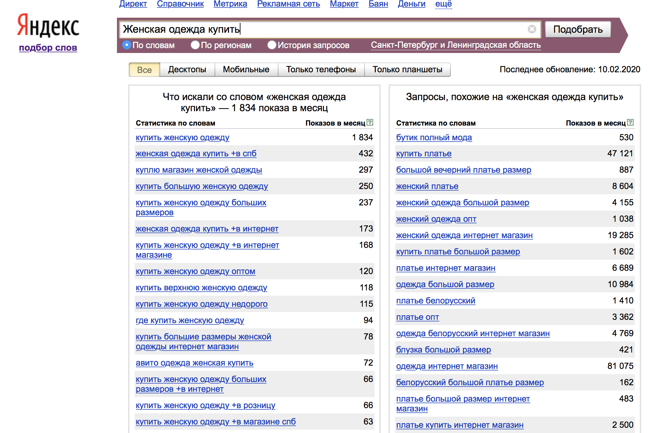Open query купить женскую одежду

pos(182,138)
